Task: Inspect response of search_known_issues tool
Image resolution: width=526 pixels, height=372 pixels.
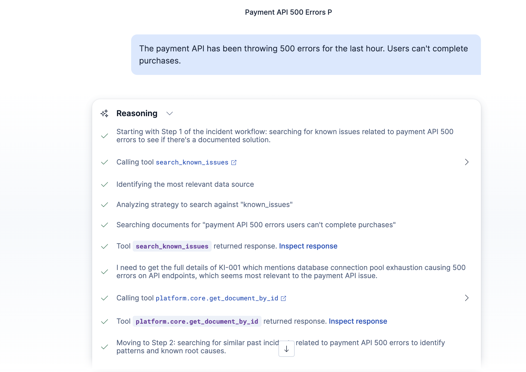Action: (x=308, y=246)
